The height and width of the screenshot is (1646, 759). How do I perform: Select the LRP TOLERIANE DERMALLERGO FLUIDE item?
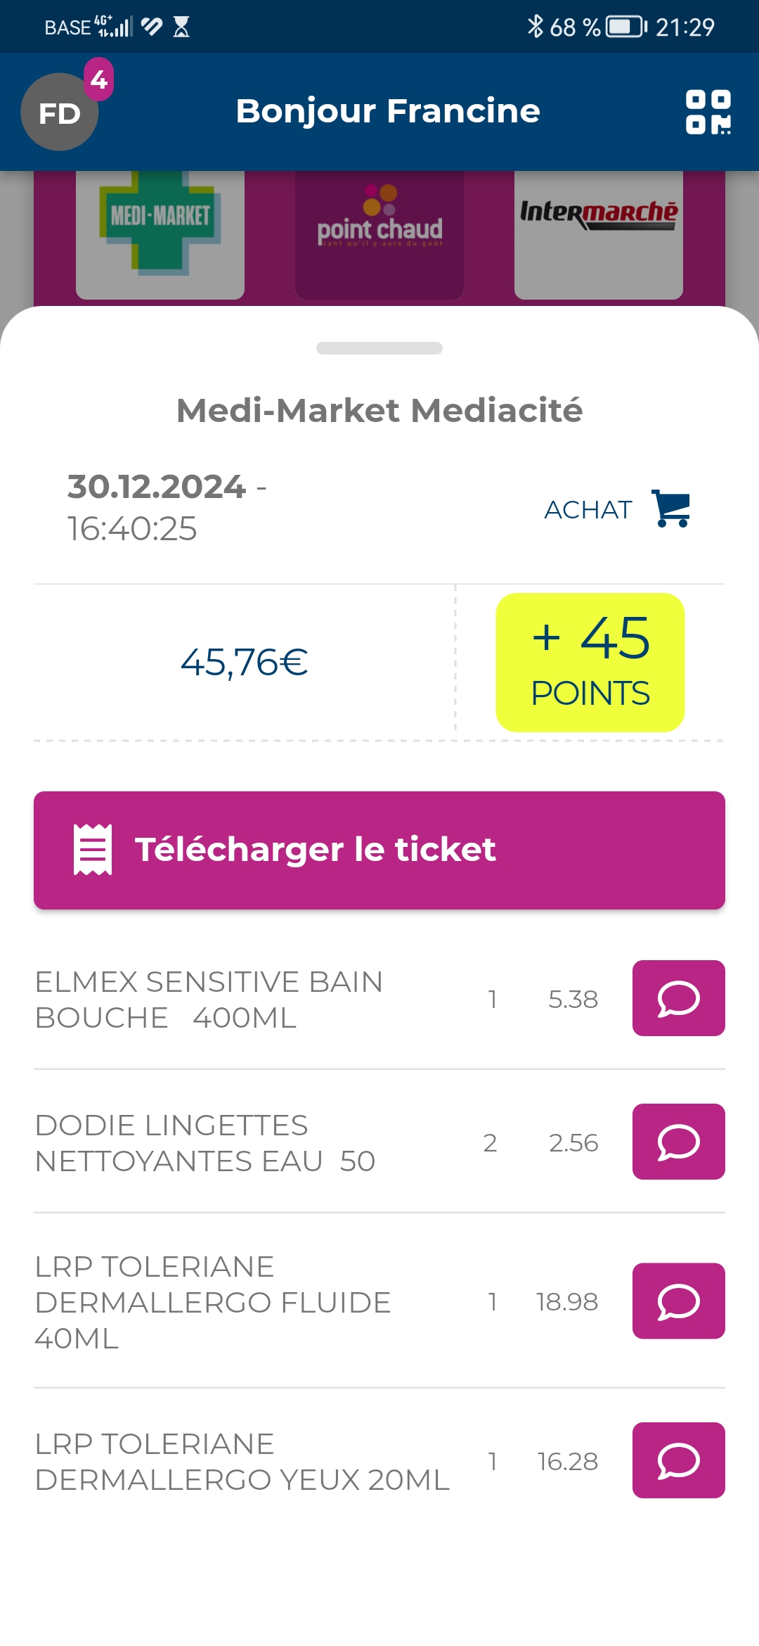[x=213, y=1302]
